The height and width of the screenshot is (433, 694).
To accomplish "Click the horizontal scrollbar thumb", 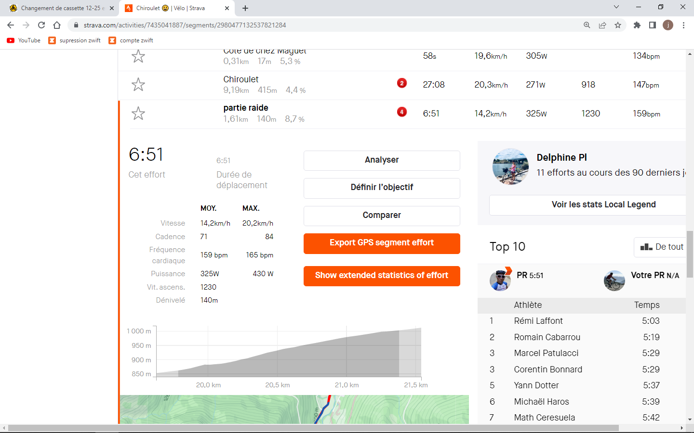I will click(313, 428).
